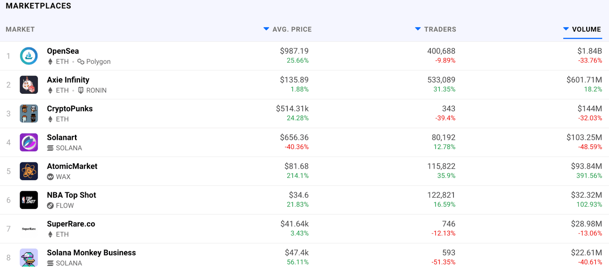Click the Axie Infinity logo icon
This screenshot has width=609, height=270.
click(x=29, y=85)
